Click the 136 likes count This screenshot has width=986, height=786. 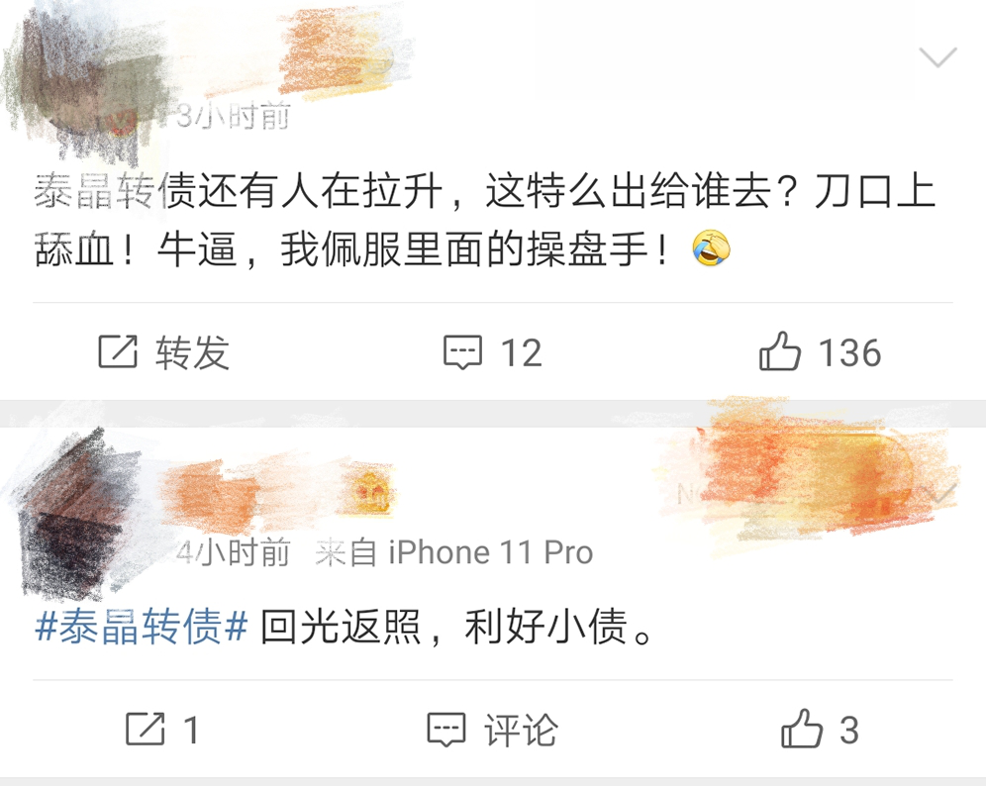click(x=850, y=352)
